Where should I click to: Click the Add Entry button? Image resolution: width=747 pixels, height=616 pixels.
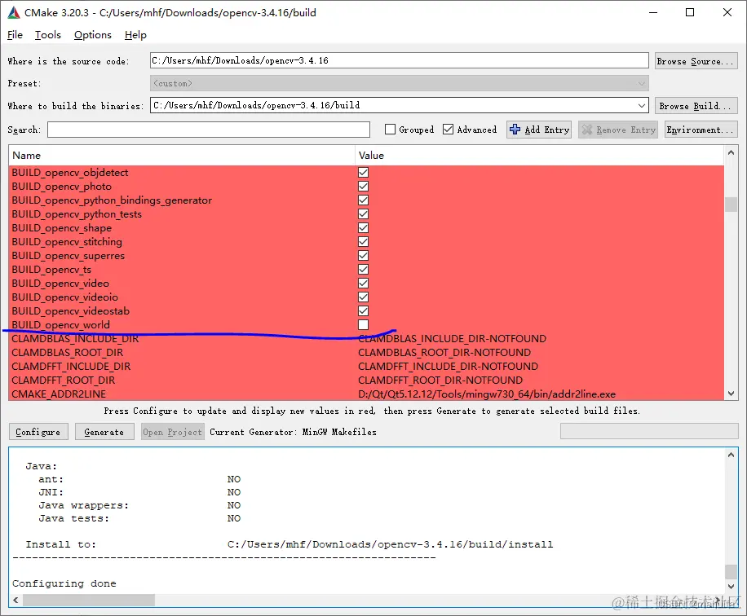[x=539, y=130]
